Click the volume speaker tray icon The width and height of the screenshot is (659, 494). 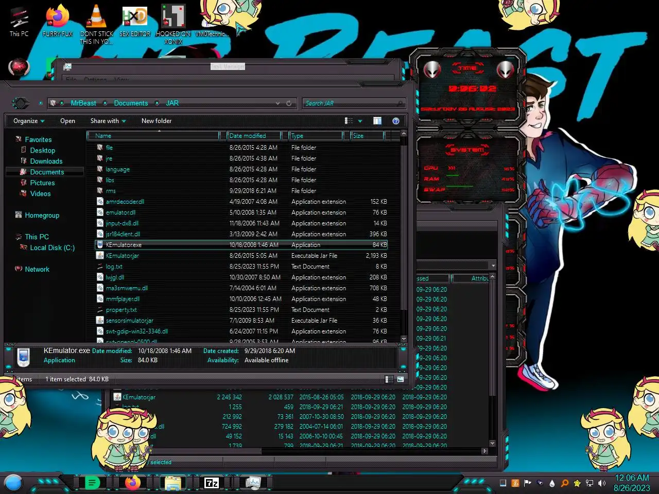[602, 483]
